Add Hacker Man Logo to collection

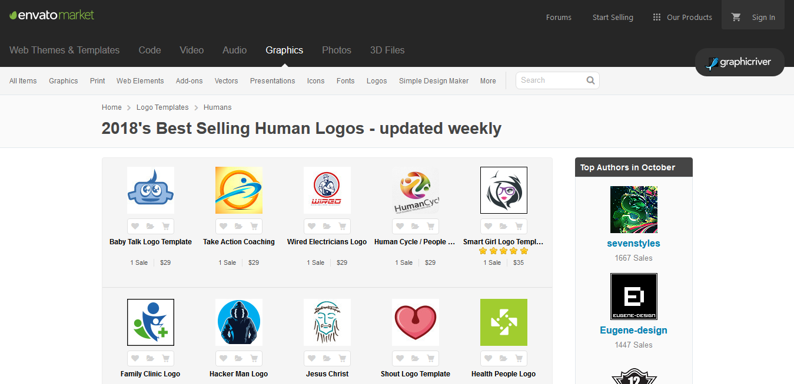[239, 359]
